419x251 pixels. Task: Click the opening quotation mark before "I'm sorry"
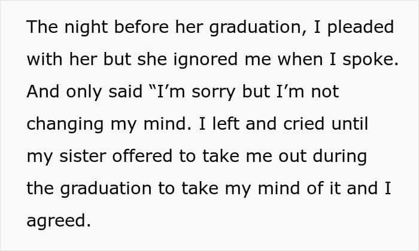(x=152, y=87)
